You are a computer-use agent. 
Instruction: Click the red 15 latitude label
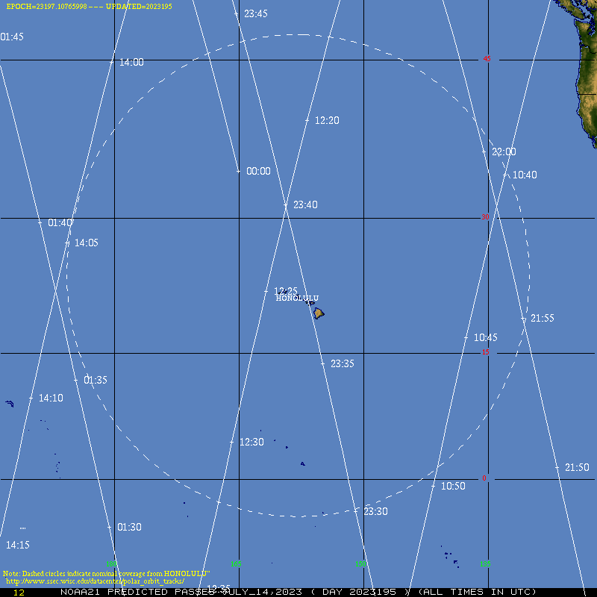486,352
